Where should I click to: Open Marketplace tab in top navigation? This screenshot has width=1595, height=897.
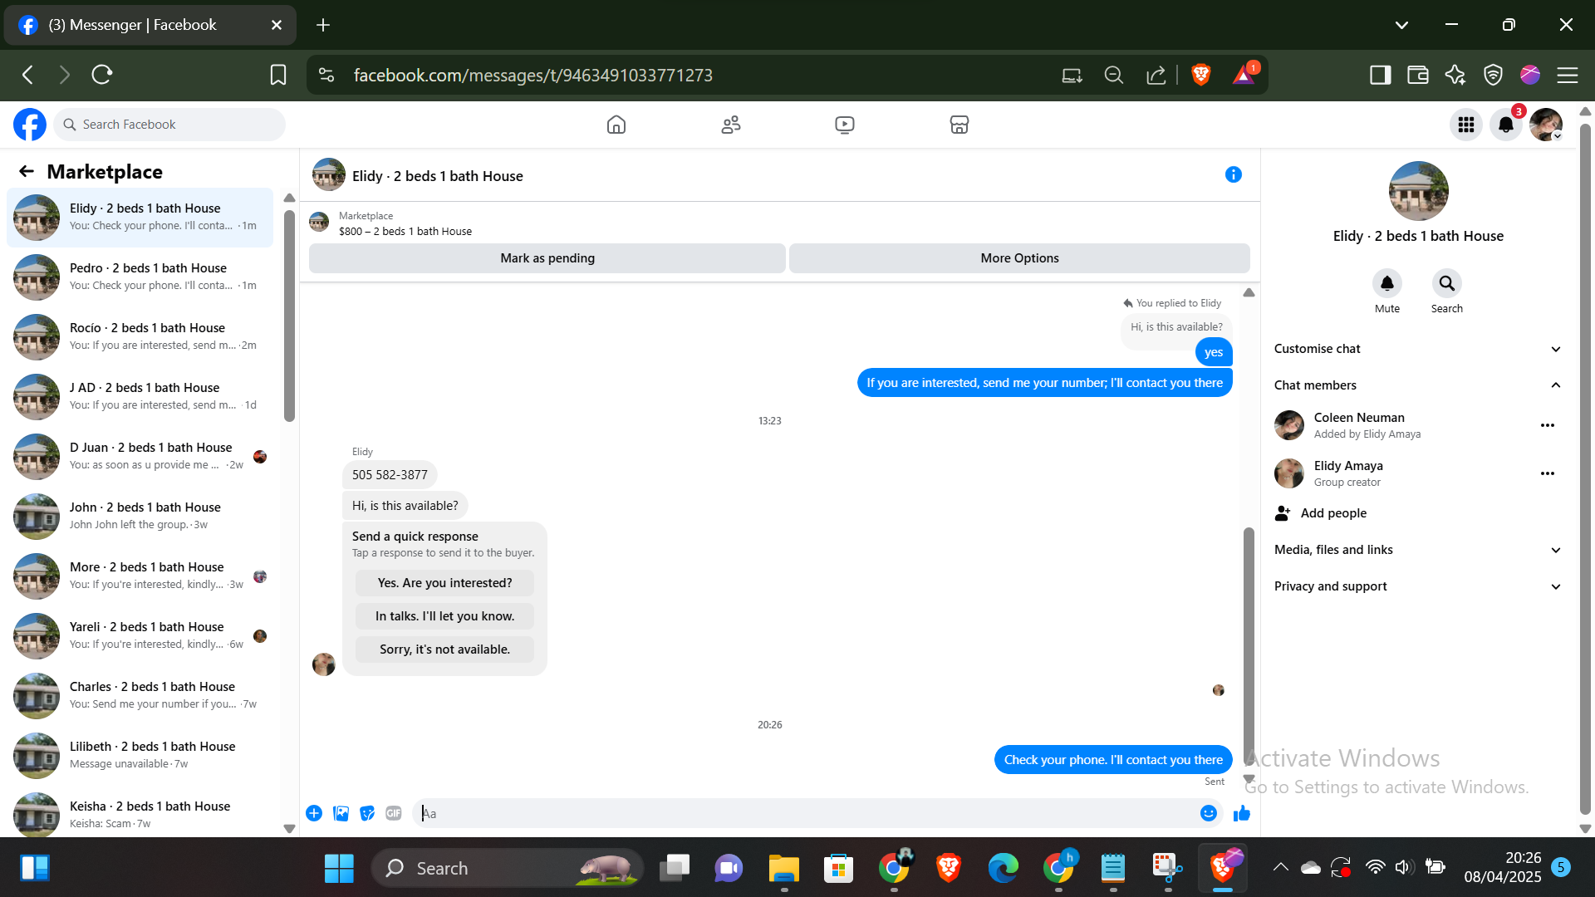tap(959, 125)
